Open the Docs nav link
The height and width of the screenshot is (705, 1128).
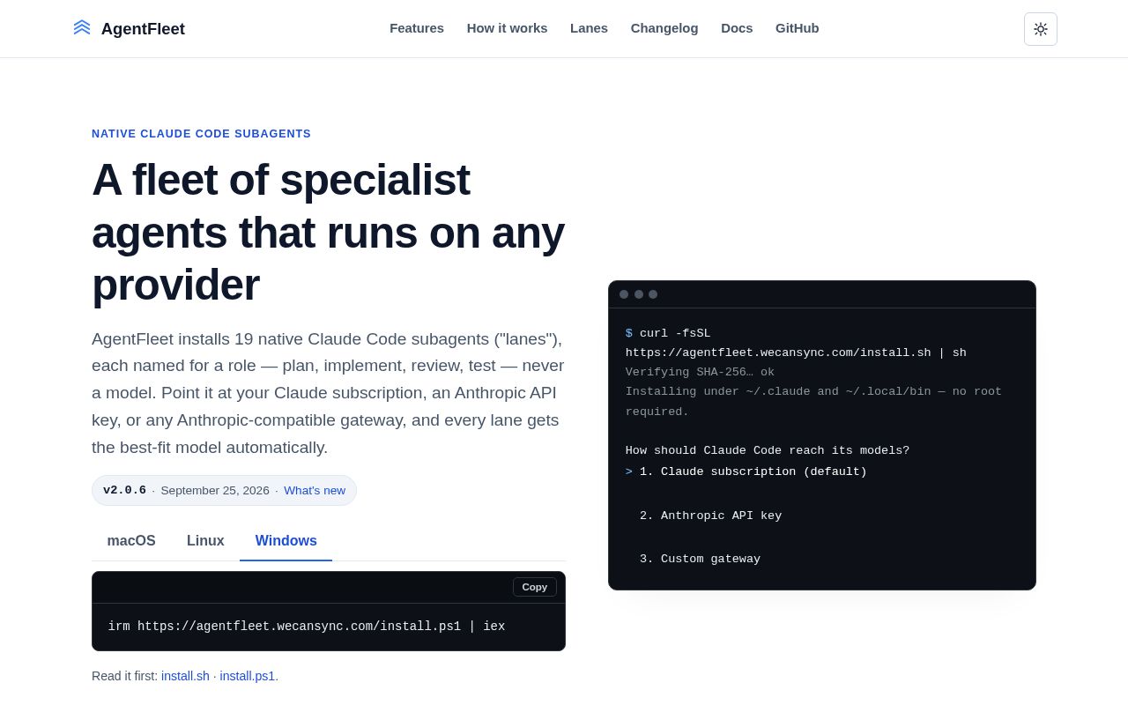pyautogui.click(x=737, y=28)
